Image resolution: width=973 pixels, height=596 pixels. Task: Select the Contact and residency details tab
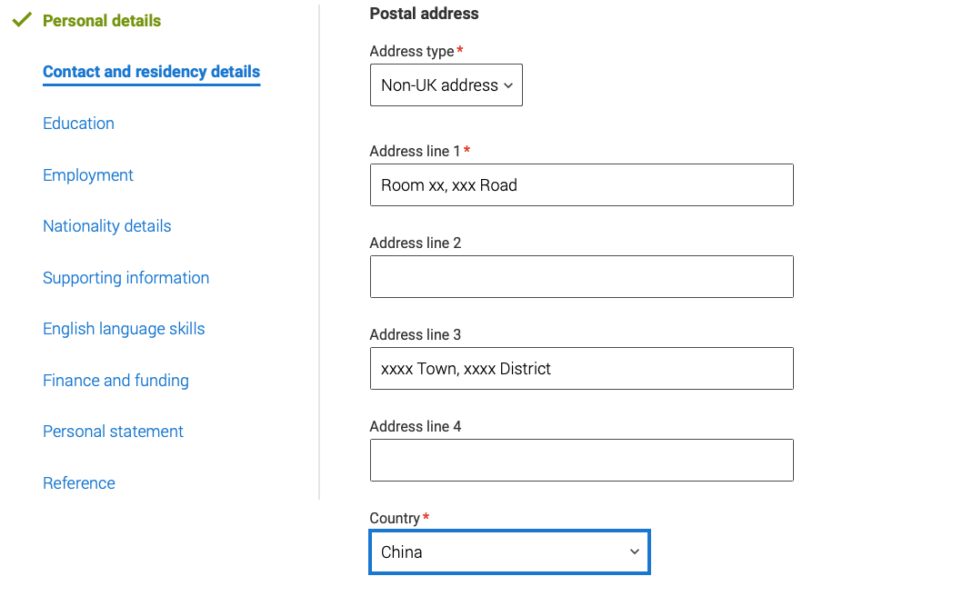(x=151, y=72)
